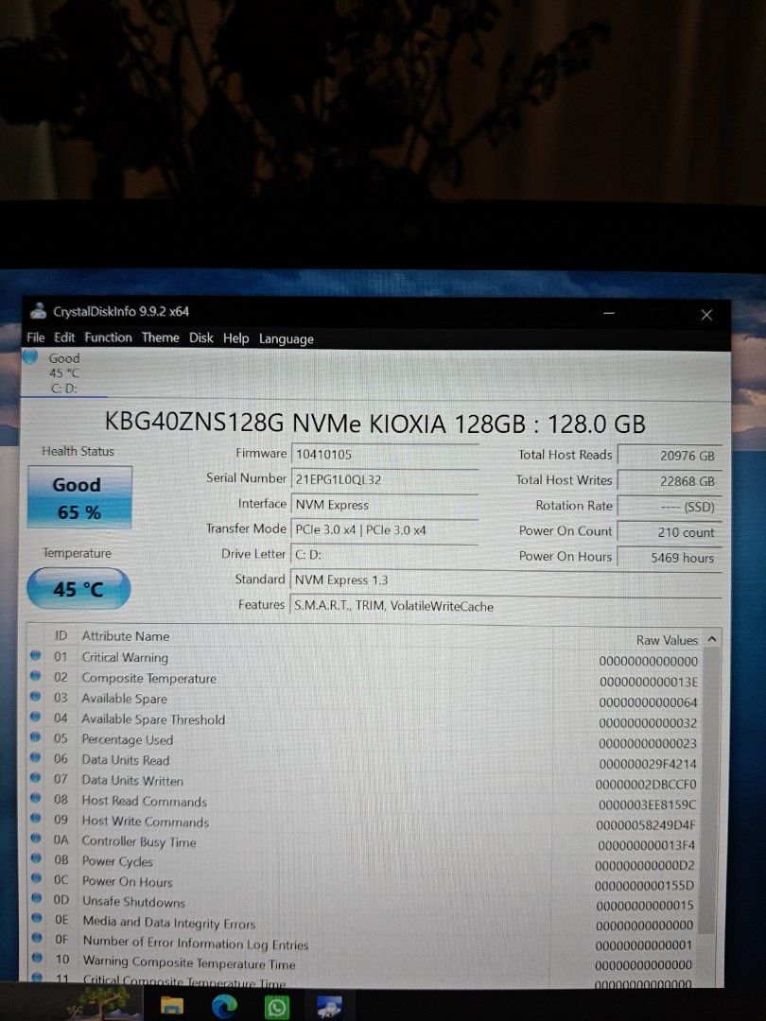Click the Serial Number field 21EPG1L0QL32
This screenshot has height=1021, width=766.
tap(384, 479)
